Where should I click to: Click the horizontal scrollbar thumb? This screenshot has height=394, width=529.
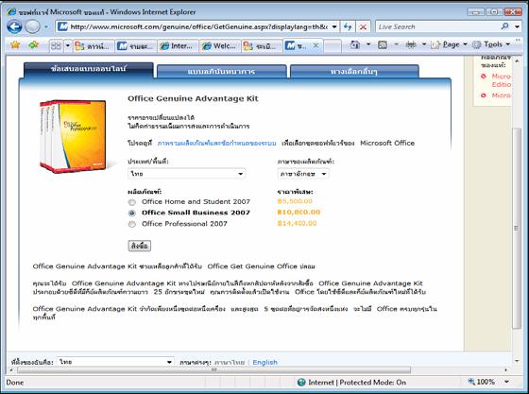[x=213, y=369]
